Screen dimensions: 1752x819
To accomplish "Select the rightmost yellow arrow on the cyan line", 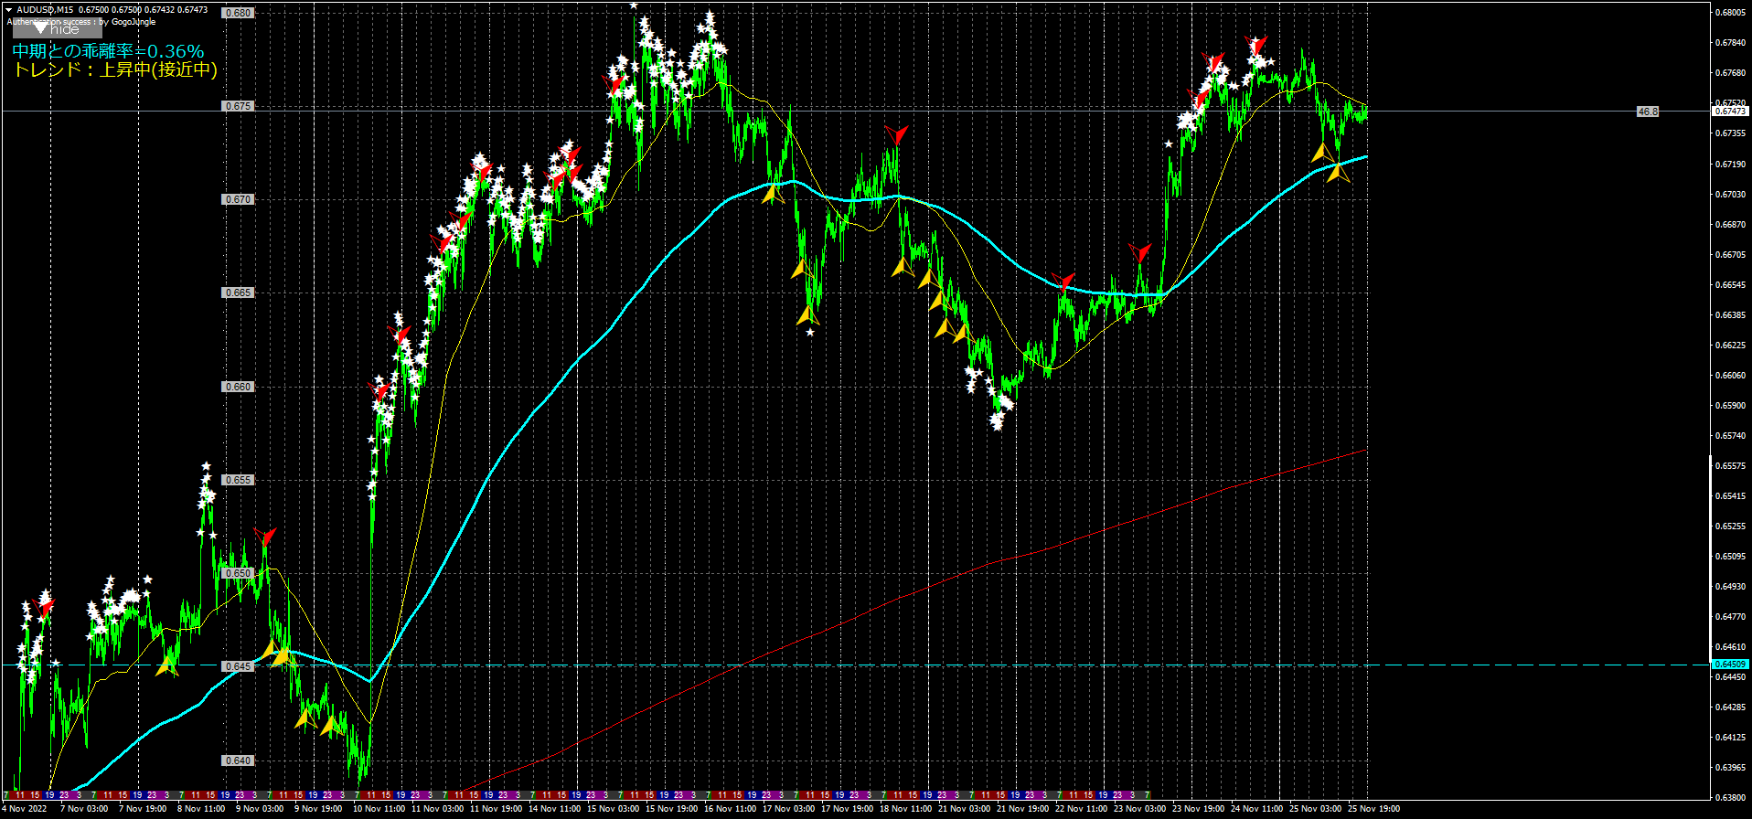I will [1338, 171].
